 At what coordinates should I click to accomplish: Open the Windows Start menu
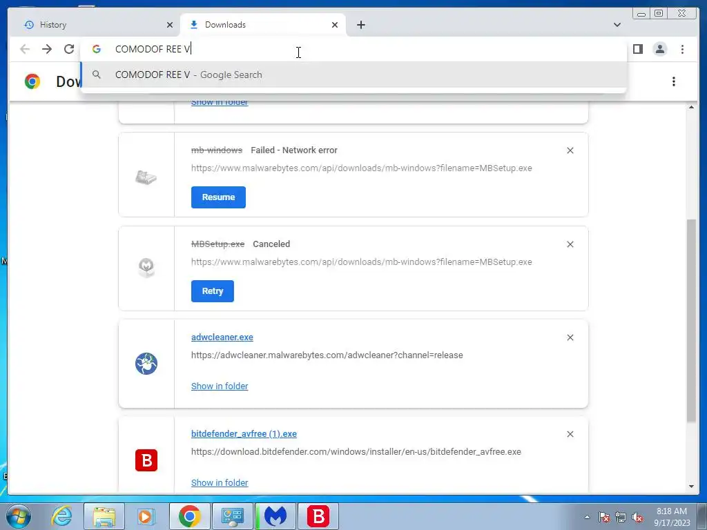click(18, 516)
